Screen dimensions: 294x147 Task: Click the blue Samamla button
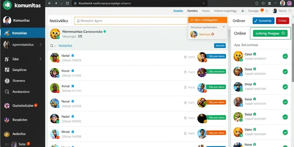pos(264,21)
